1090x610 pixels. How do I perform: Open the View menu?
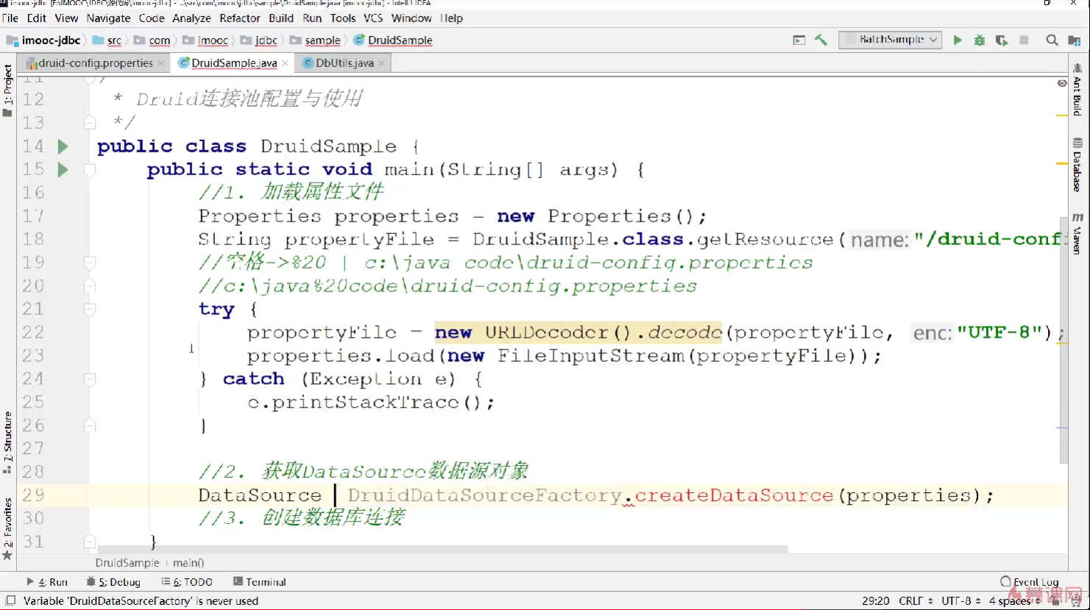[x=66, y=18]
